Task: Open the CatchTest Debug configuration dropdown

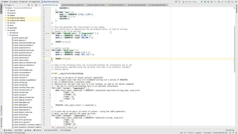Action: (191, 1)
